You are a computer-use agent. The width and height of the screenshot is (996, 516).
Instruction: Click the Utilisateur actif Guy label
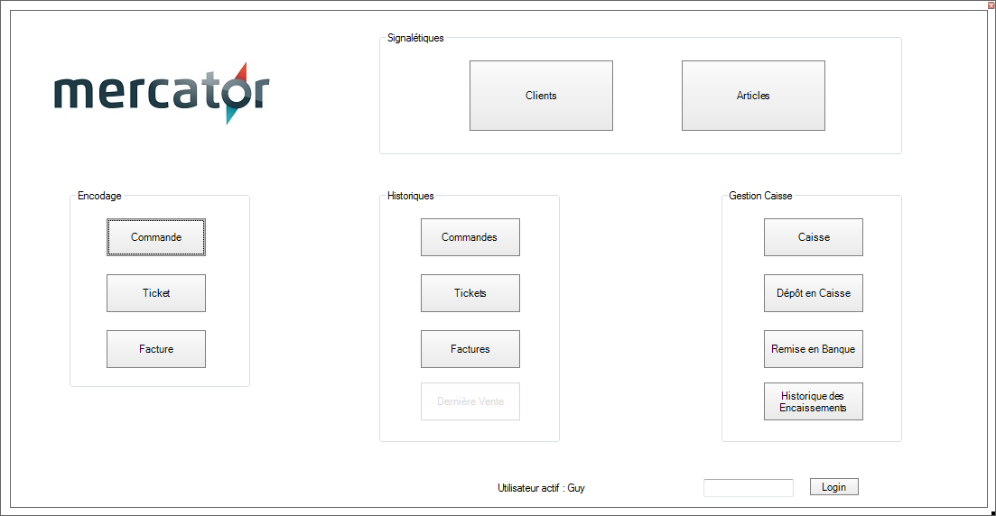(542, 488)
